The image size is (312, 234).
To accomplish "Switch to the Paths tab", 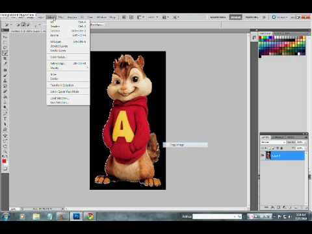I will pos(290,137).
